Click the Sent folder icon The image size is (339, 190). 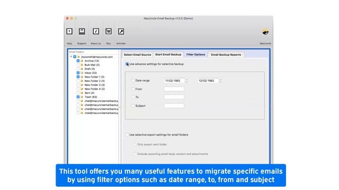82,93
